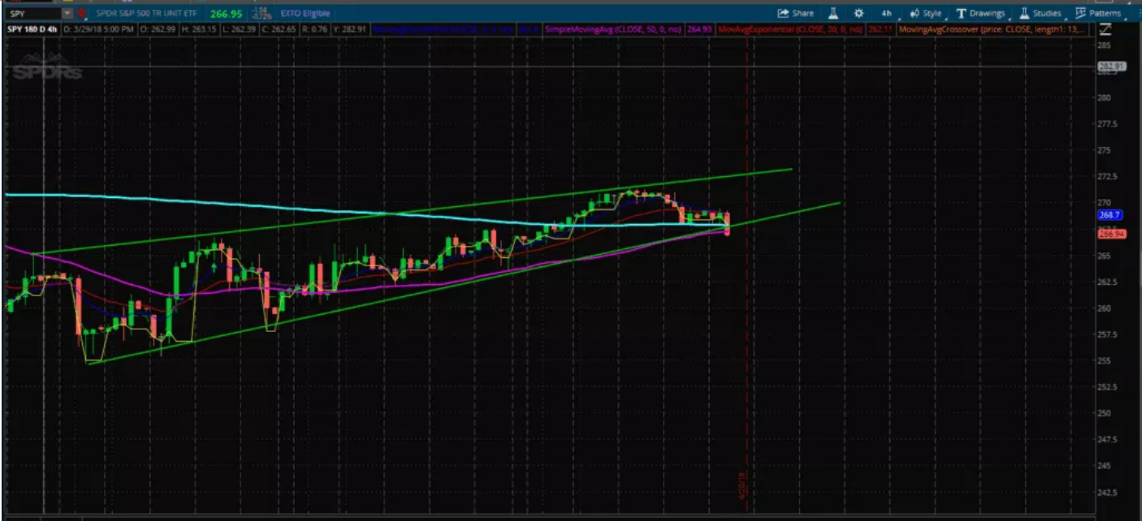This screenshot has height=521, width=1142.
Task: Select the SimpleMovingAvg 50 study label
Action: click(617, 29)
